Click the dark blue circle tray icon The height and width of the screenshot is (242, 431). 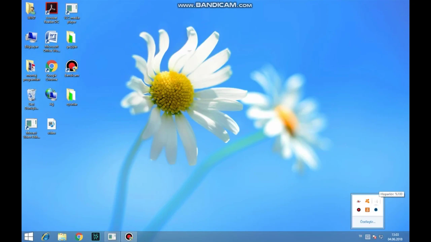coord(376,210)
